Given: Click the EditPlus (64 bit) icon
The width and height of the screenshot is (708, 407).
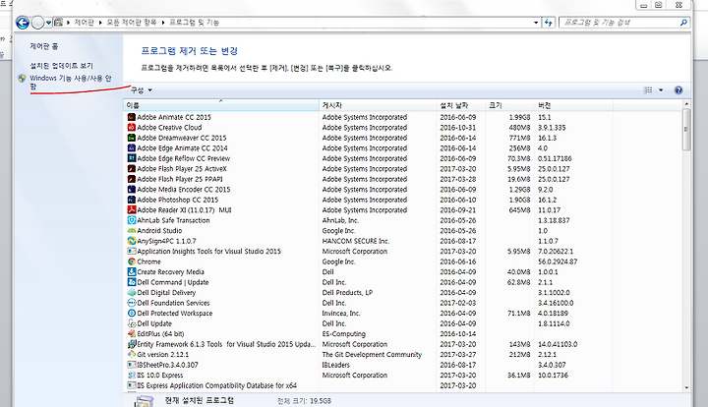Looking at the screenshot, I should (x=132, y=334).
